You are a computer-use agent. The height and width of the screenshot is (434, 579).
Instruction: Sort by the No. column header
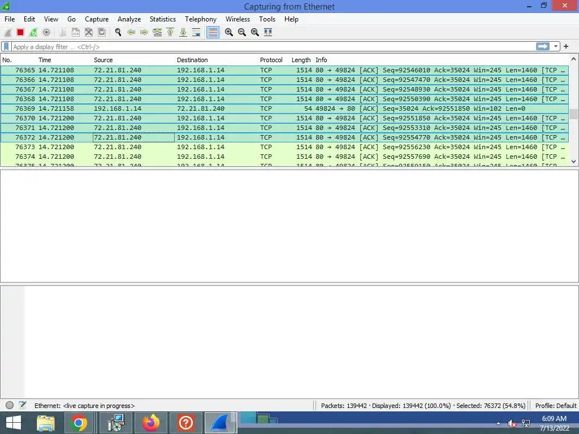pos(19,60)
